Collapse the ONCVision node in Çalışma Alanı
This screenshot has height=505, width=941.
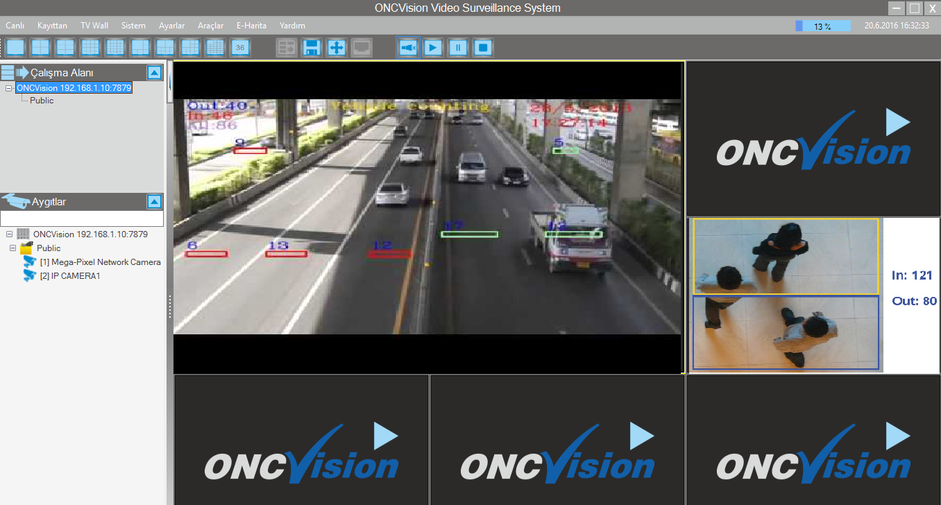pos(8,89)
